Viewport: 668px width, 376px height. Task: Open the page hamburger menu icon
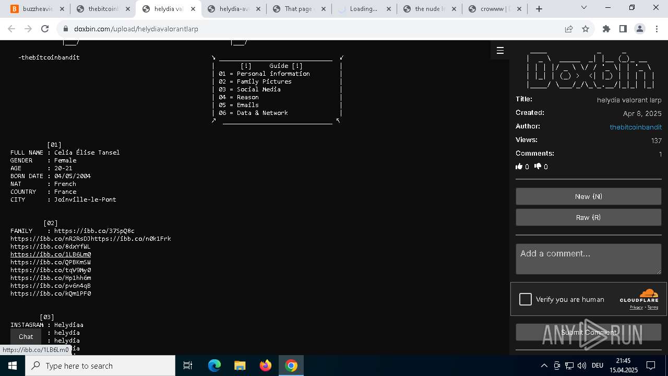pos(500,51)
